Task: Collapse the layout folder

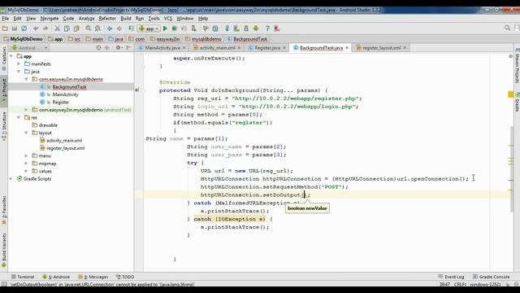Action: (27, 133)
